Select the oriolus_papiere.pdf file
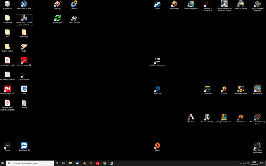Viewport: 266px width, 166px height. pyautogui.click(x=7, y=62)
